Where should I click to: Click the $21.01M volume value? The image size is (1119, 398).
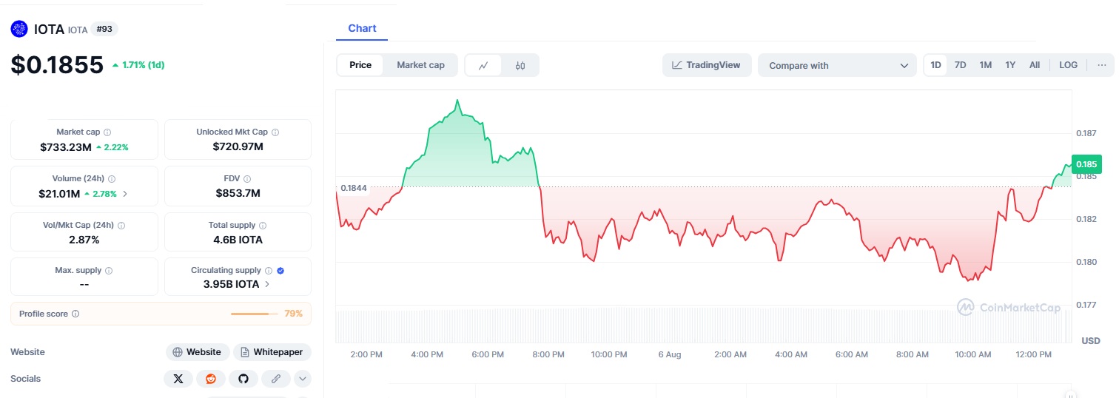(x=59, y=194)
